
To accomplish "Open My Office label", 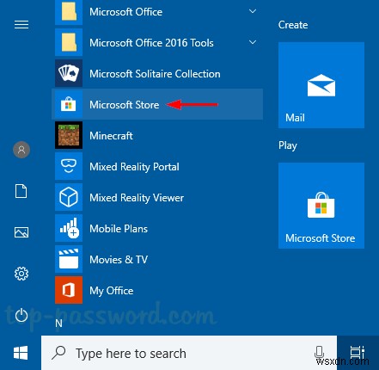I will (x=112, y=291).
